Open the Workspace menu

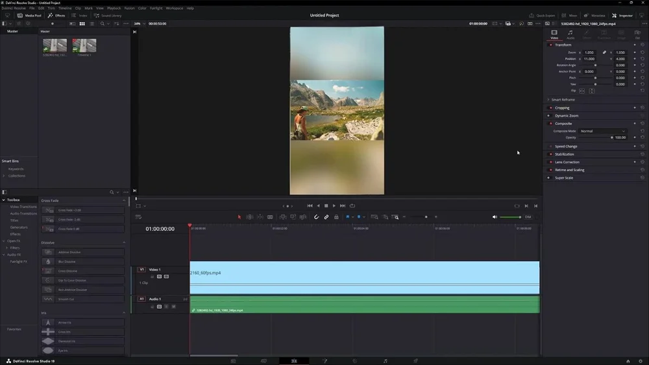point(174,8)
